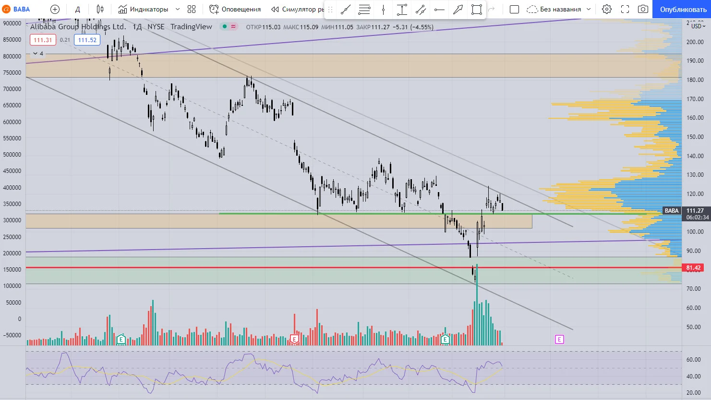The height and width of the screenshot is (400, 711).
Task: Open the BABA symbol search
Action: tap(16, 9)
